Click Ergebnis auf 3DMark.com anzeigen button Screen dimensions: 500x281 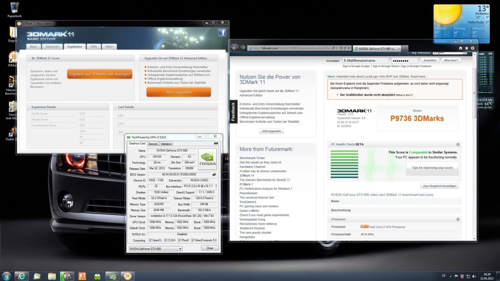click(100, 74)
